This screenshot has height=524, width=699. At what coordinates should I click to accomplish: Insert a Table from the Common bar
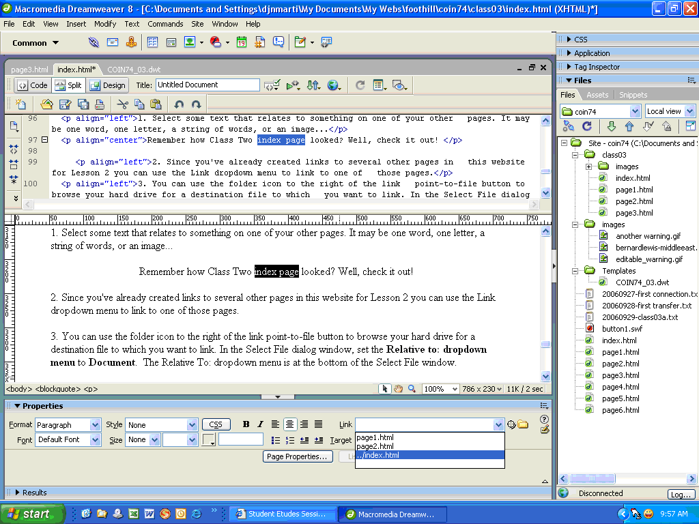click(152, 42)
